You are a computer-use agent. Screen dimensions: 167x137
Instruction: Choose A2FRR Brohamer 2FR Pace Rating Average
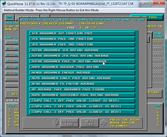point(82,56)
